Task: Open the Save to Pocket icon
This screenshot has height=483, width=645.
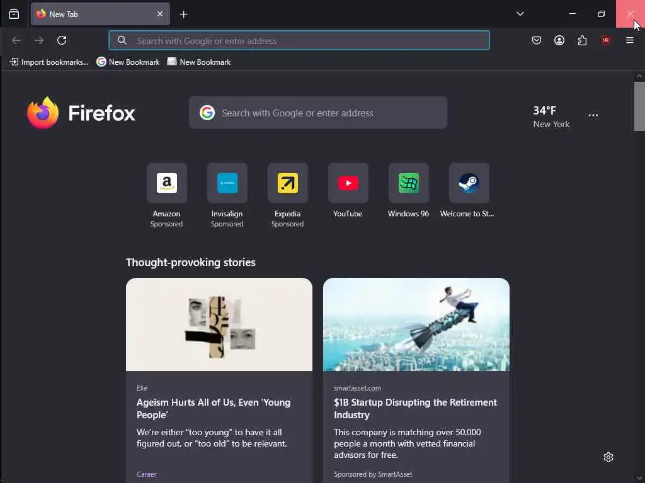Action: coord(537,40)
